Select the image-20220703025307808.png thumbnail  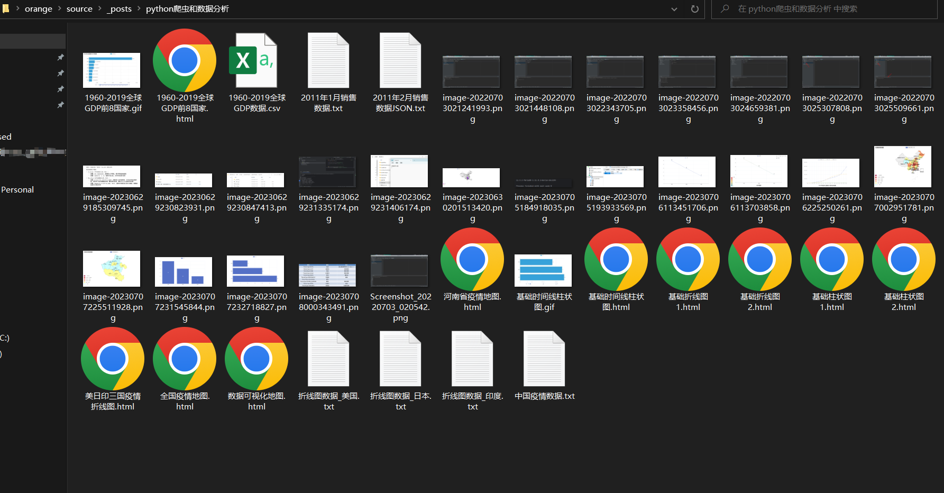point(831,71)
